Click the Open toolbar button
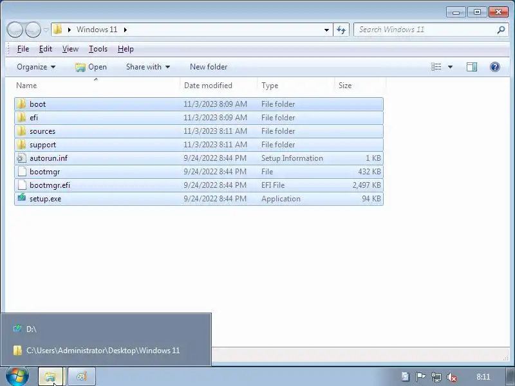515x386 pixels. tap(91, 67)
